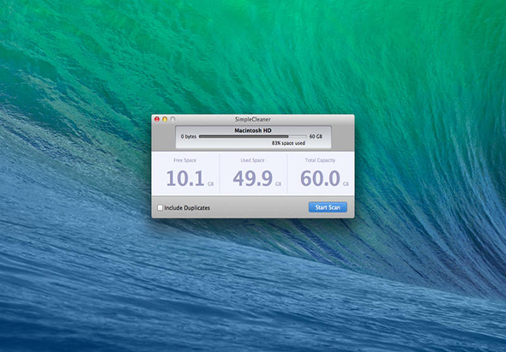Click the 49.9 used space value

click(x=253, y=179)
